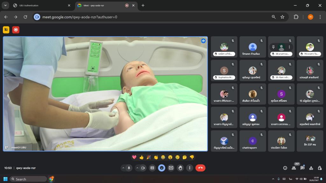Open more options three-dot menu
Screen dimensions: 326x183
[x=190, y=168]
